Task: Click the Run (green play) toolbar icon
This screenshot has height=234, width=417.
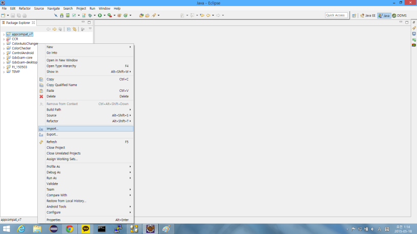Action: click(100, 15)
